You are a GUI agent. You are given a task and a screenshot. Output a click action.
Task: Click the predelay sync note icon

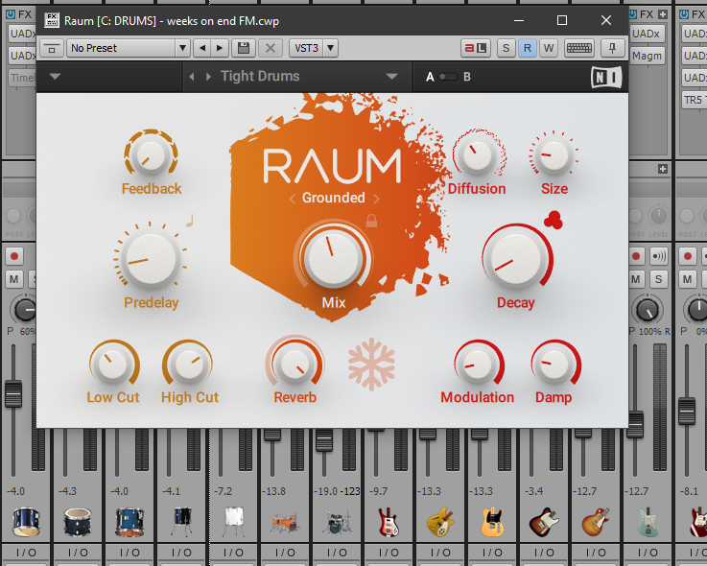click(189, 221)
